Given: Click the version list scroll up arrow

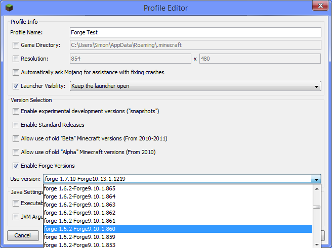Looking at the screenshot, I should coord(317,189).
